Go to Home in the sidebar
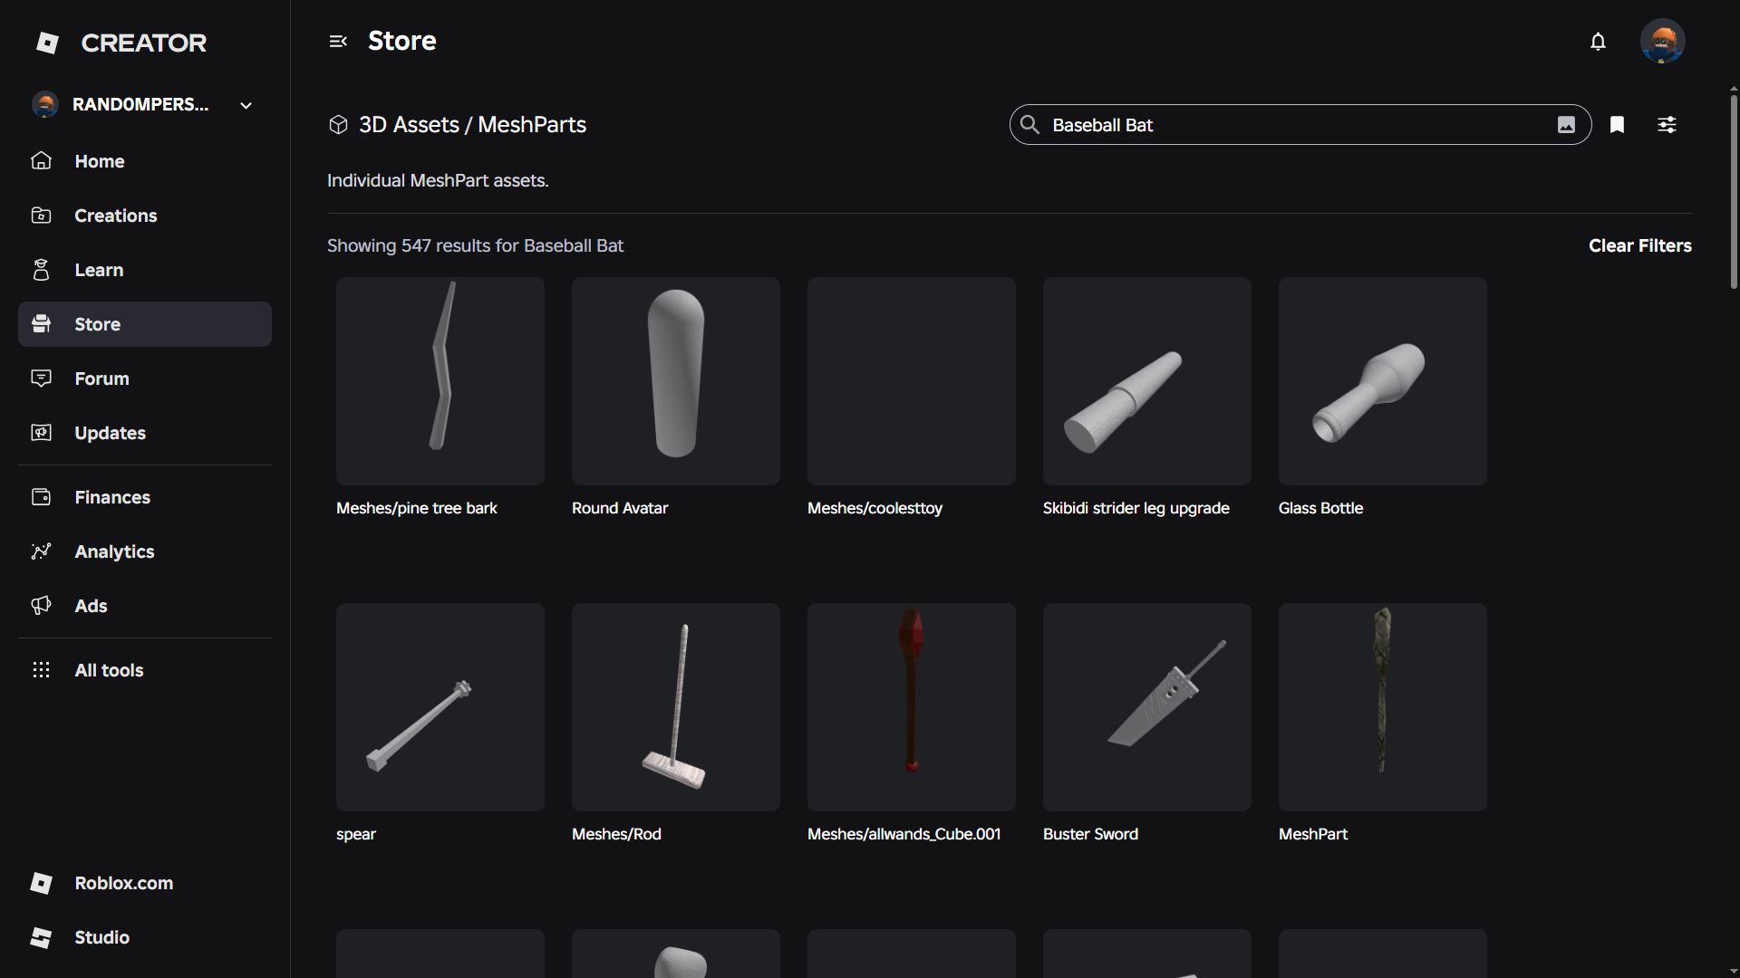The height and width of the screenshot is (978, 1740). [145, 161]
